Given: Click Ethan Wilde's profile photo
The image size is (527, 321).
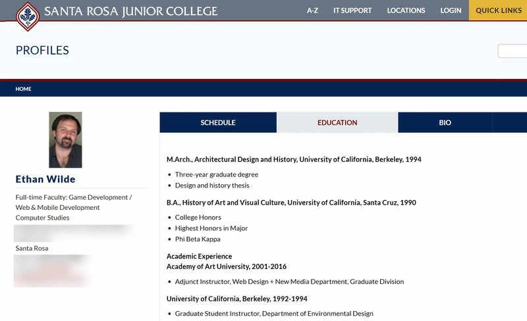Looking at the screenshot, I should (65, 139).
